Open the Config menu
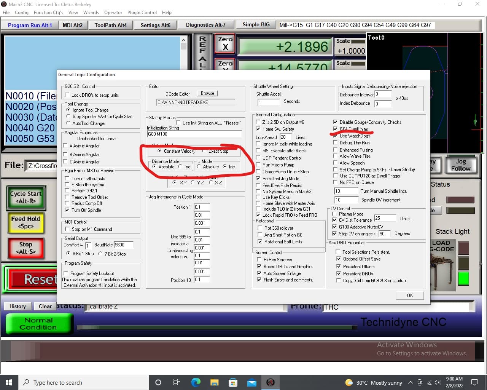Image resolution: width=487 pixels, height=390 pixels. pyautogui.click(x=22, y=12)
